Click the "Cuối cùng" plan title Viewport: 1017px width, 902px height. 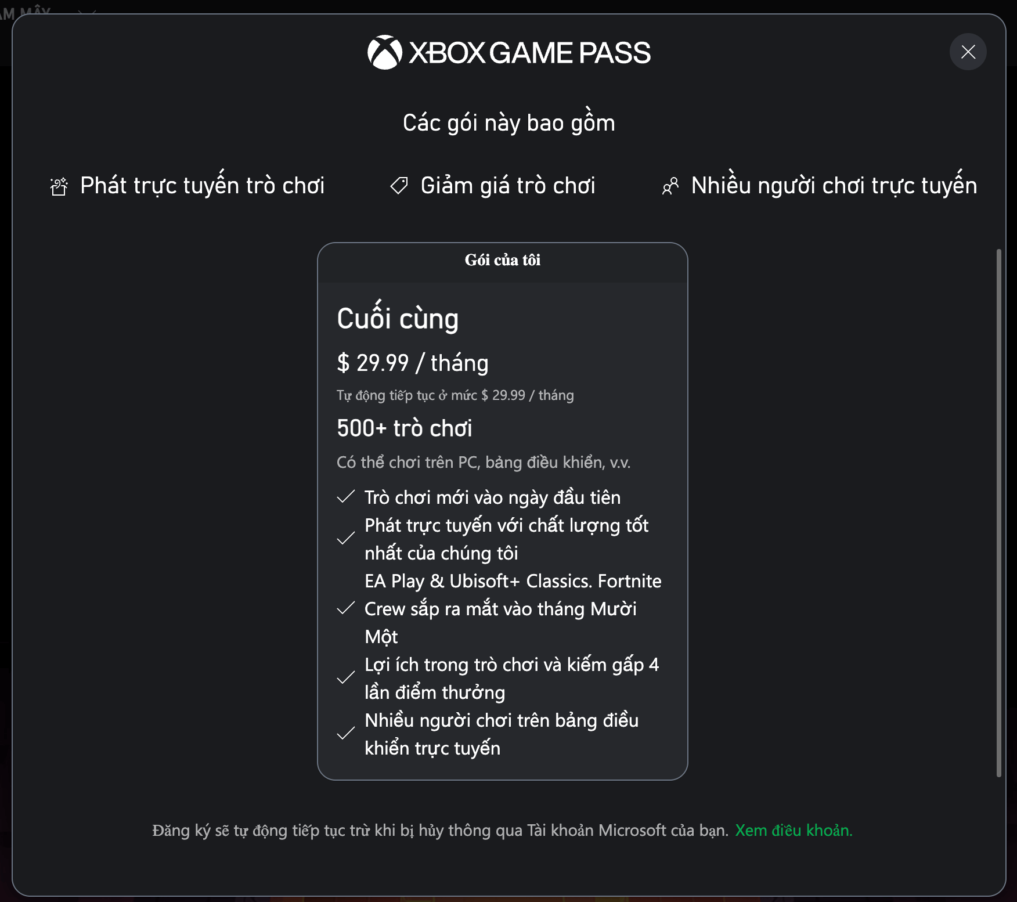pos(398,319)
